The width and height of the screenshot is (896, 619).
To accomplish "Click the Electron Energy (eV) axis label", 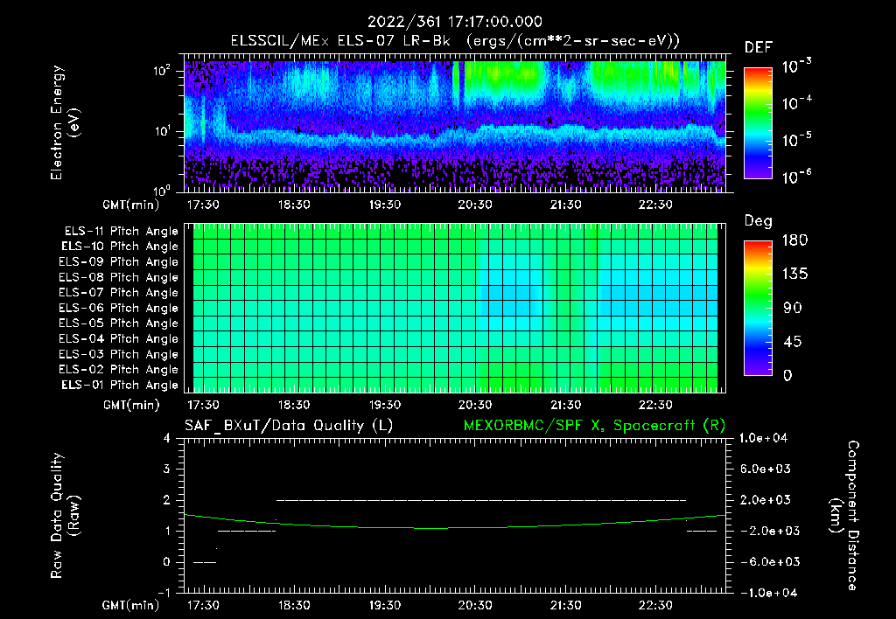I will click(x=65, y=122).
